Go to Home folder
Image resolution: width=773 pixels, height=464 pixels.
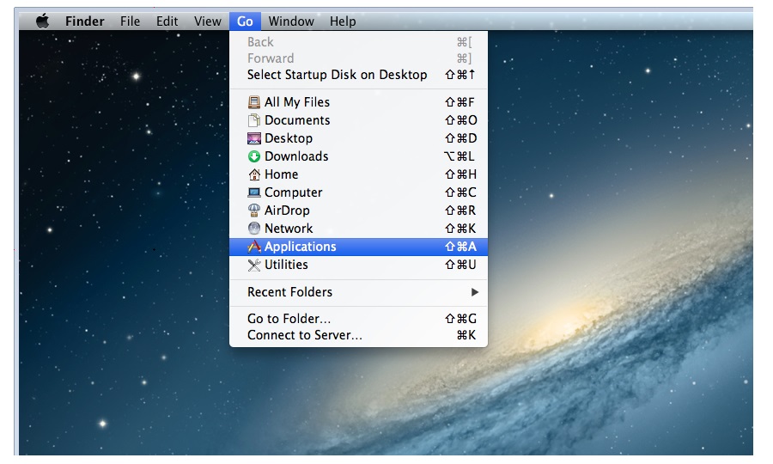tap(358, 174)
